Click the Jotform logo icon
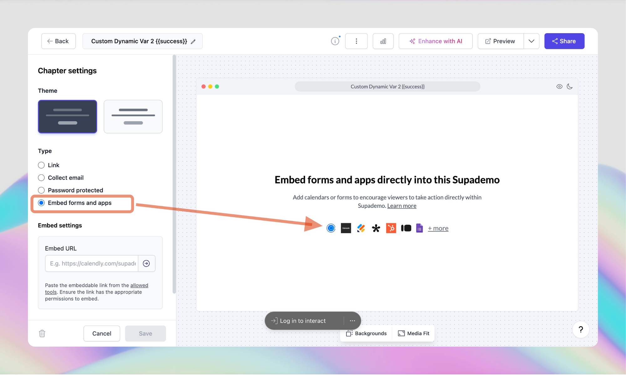 pos(361,228)
